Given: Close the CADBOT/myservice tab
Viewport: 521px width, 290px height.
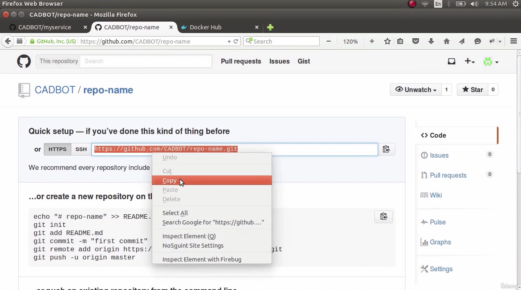Looking at the screenshot, I should (85, 27).
